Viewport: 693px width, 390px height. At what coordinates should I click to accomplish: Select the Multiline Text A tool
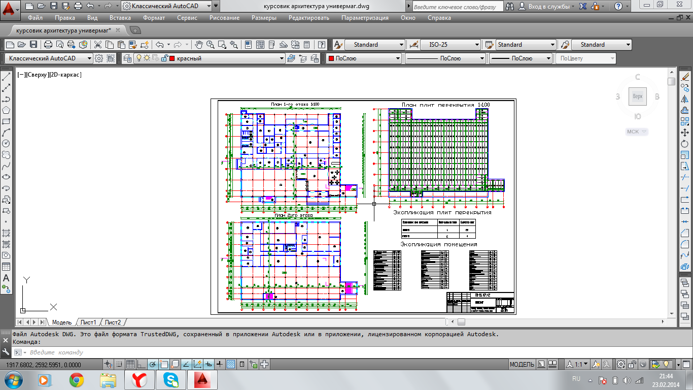click(6, 278)
